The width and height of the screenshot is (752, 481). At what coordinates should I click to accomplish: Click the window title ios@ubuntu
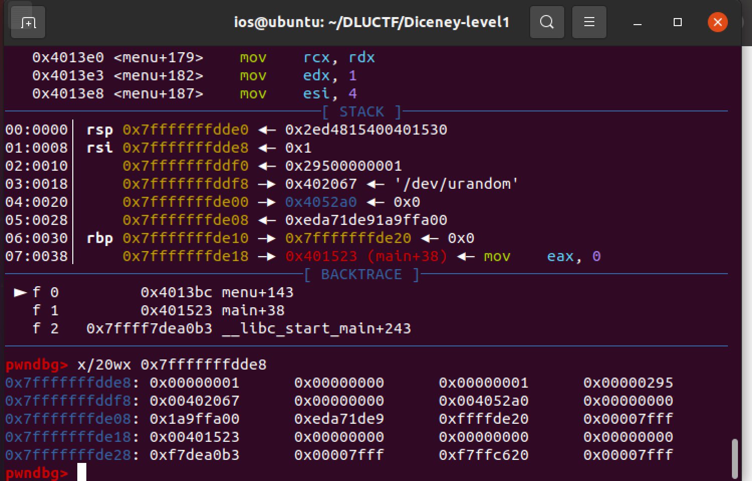371,22
